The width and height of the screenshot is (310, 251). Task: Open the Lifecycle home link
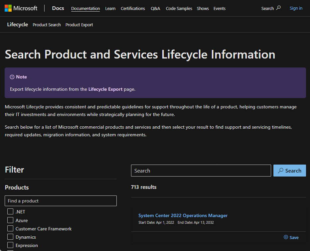pos(18,25)
